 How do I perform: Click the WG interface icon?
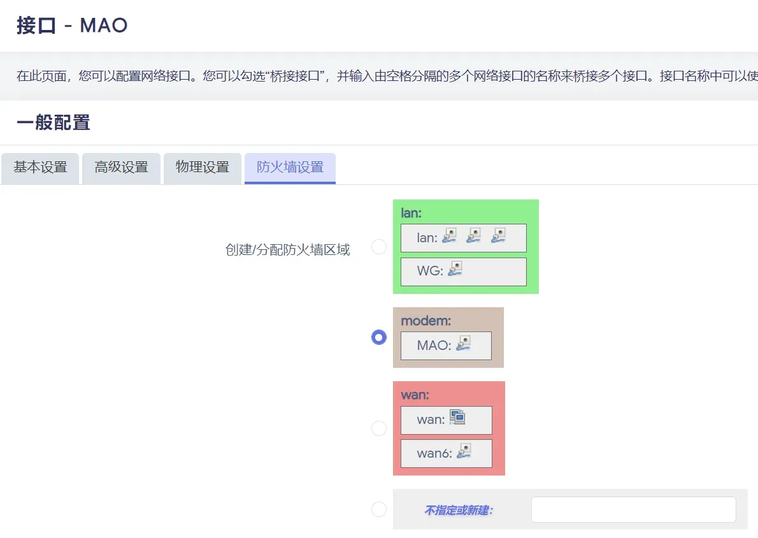point(455,268)
